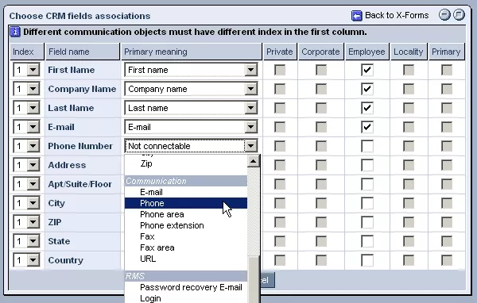Viewport: 477px width, 303px height.
Task: Tick Locality checkbox in Address row
Action: coord(409,165)
